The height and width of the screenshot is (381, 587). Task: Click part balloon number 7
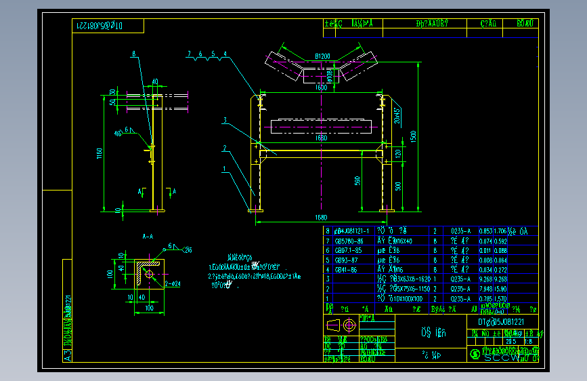point(190,54)
